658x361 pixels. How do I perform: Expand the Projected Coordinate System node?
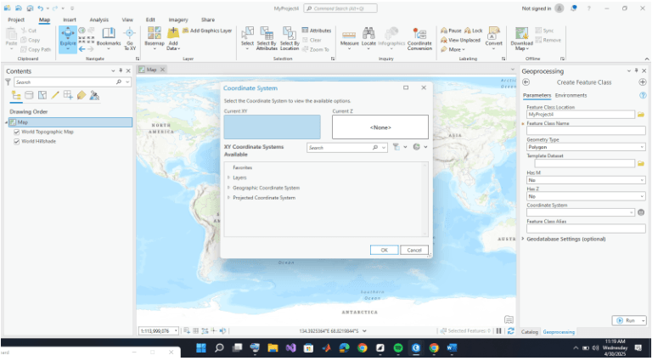click(x=228, y=197)
